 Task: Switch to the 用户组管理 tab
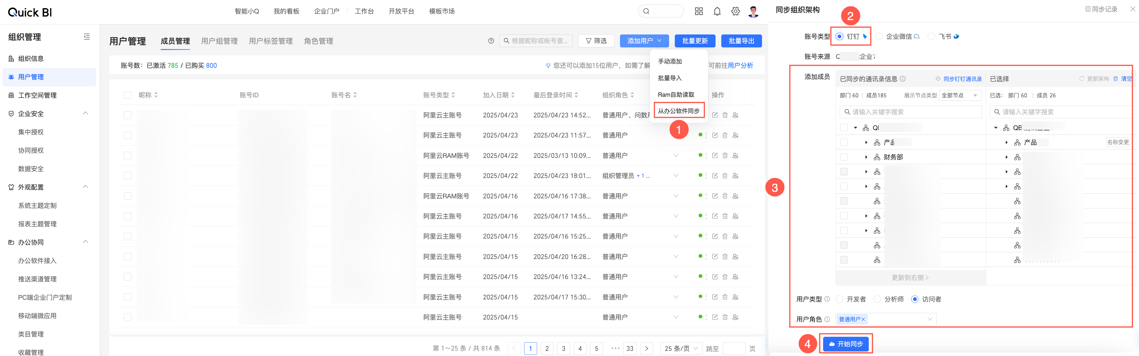click(x=219, y=41)
